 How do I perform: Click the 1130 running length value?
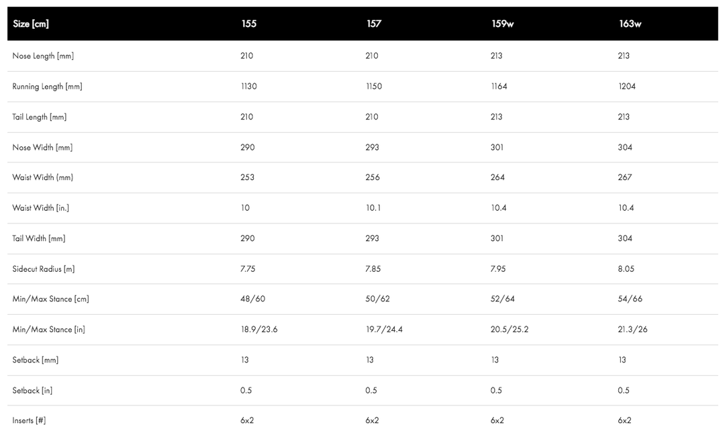coord(248,87)
